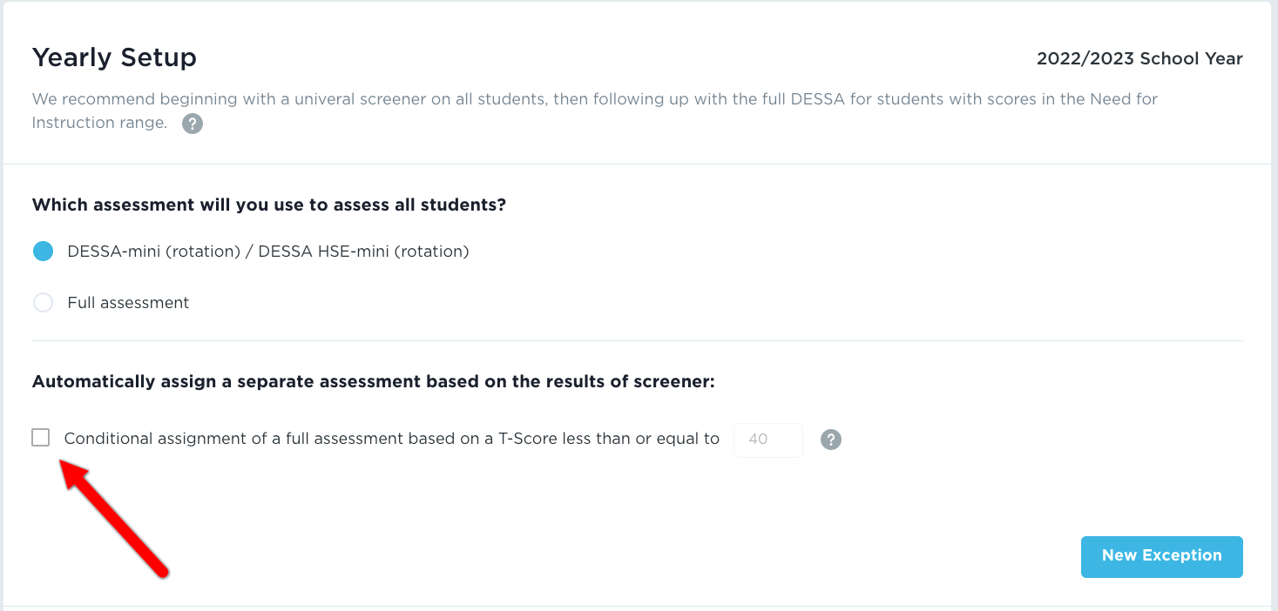This screenshot has width=1278, height=611.
Task: Focus the T-Score threshold field showing 40
Action: click(767, 440)
